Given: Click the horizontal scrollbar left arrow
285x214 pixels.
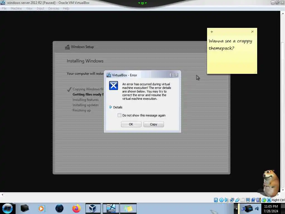Looking at the screenshot, I should tap(2, 195).
